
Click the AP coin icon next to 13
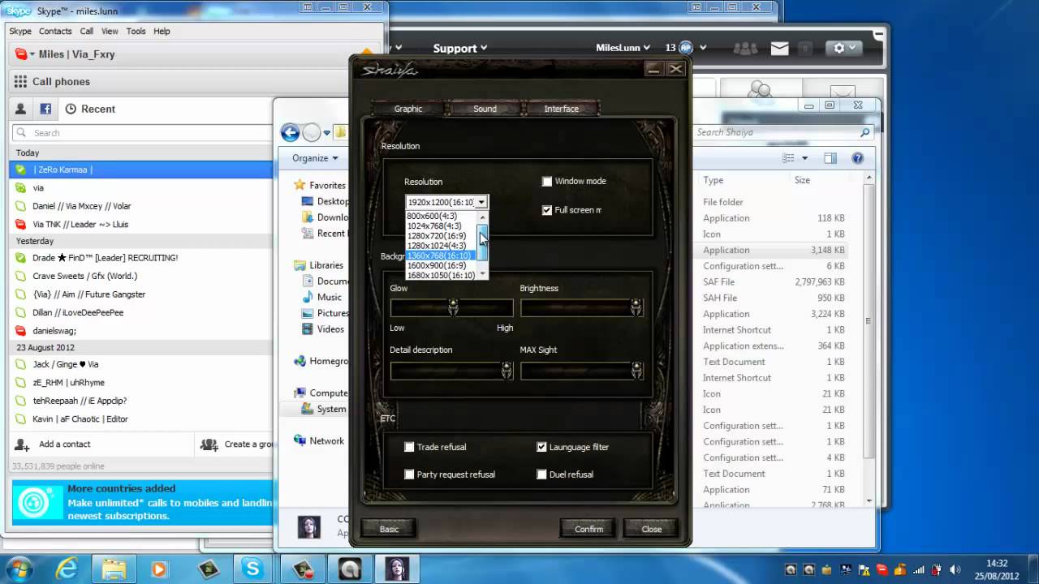click(x=686, y=48)
